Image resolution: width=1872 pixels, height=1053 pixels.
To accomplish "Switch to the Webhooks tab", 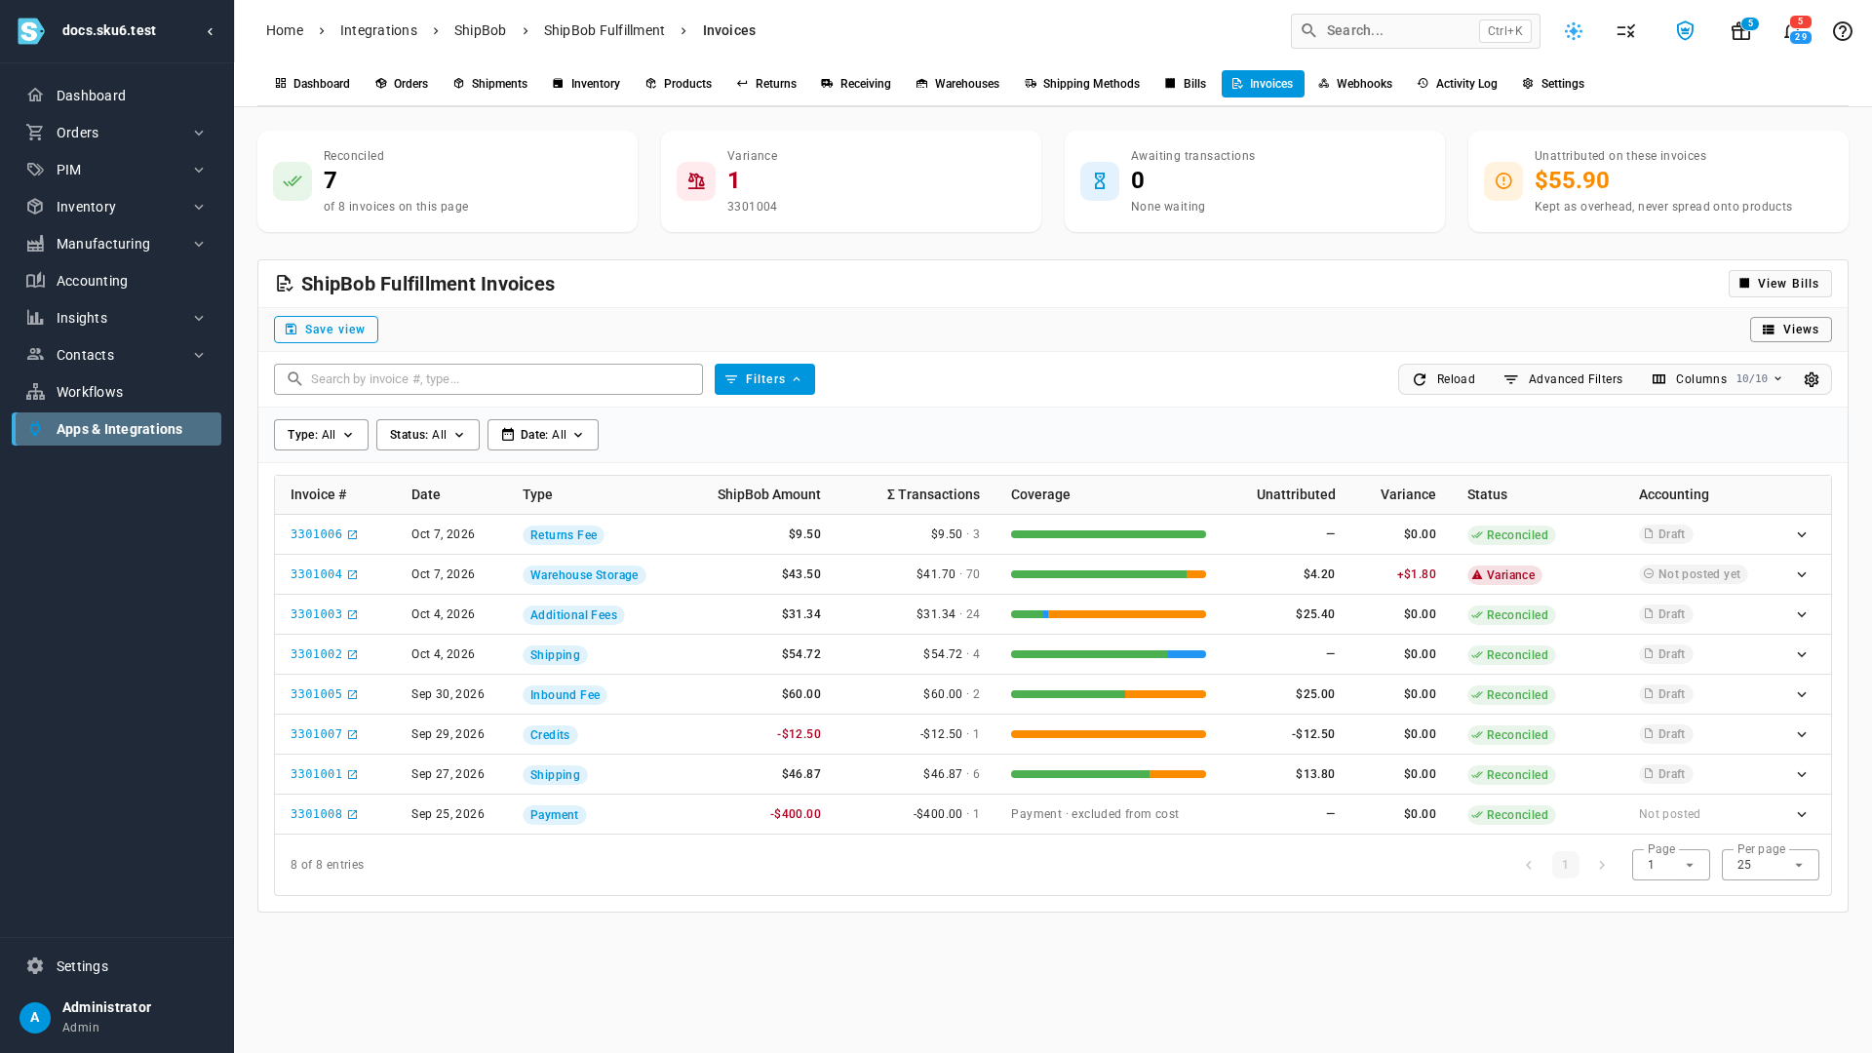I will pos(1355,84).
